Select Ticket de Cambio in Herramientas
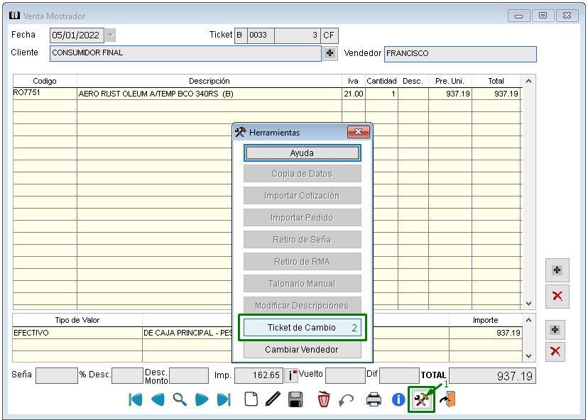This screenshot has width=588, height=420. click(x=303, y=328)
